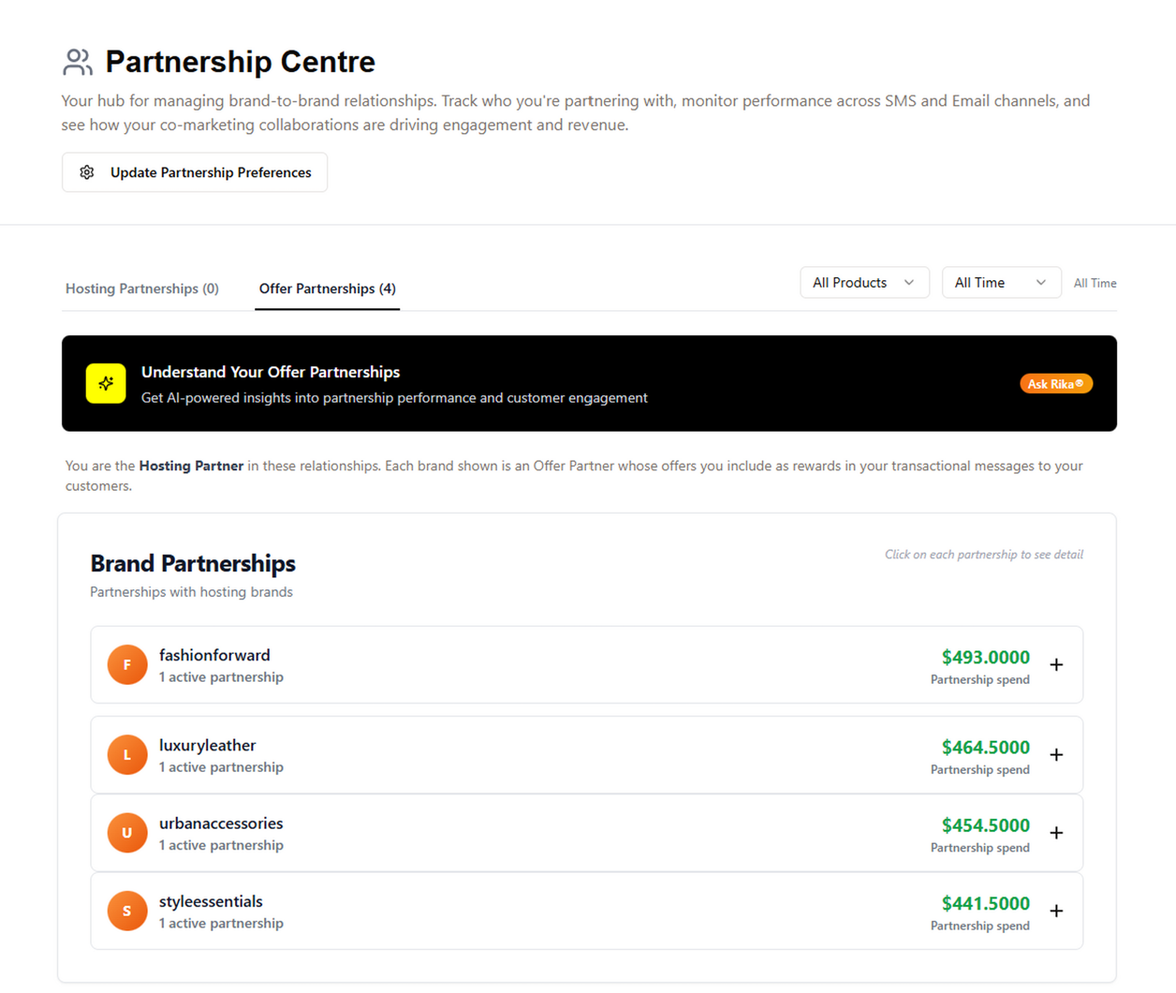Click Update Partnership Preferences button
The image size is (1176, 993).
pyautogui.click(x=195, y=172)
